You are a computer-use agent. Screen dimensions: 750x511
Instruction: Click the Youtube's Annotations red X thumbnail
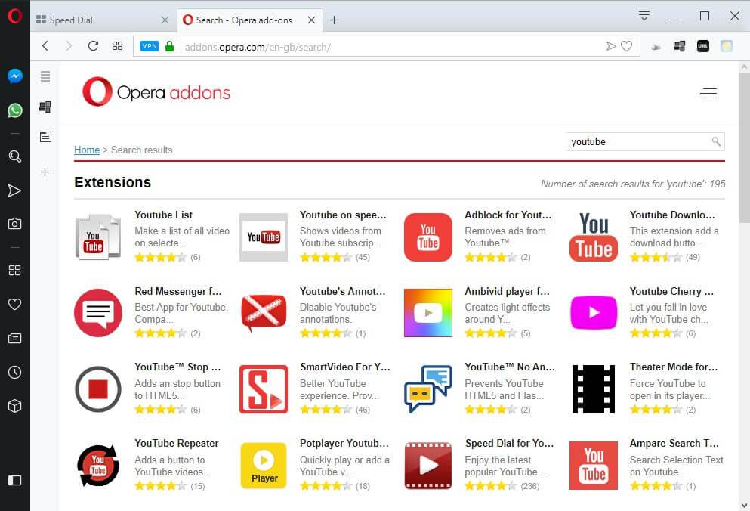click(264, 313)
